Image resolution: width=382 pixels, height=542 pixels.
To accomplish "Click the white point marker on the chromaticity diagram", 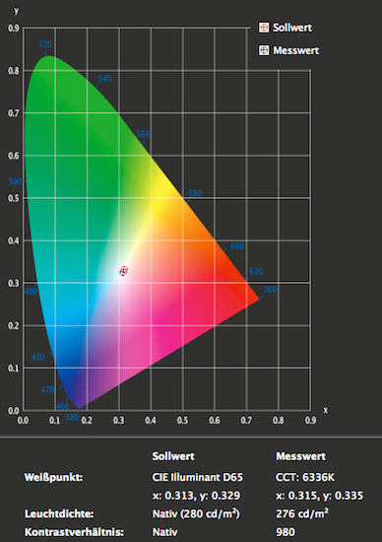I will point(124,271).
